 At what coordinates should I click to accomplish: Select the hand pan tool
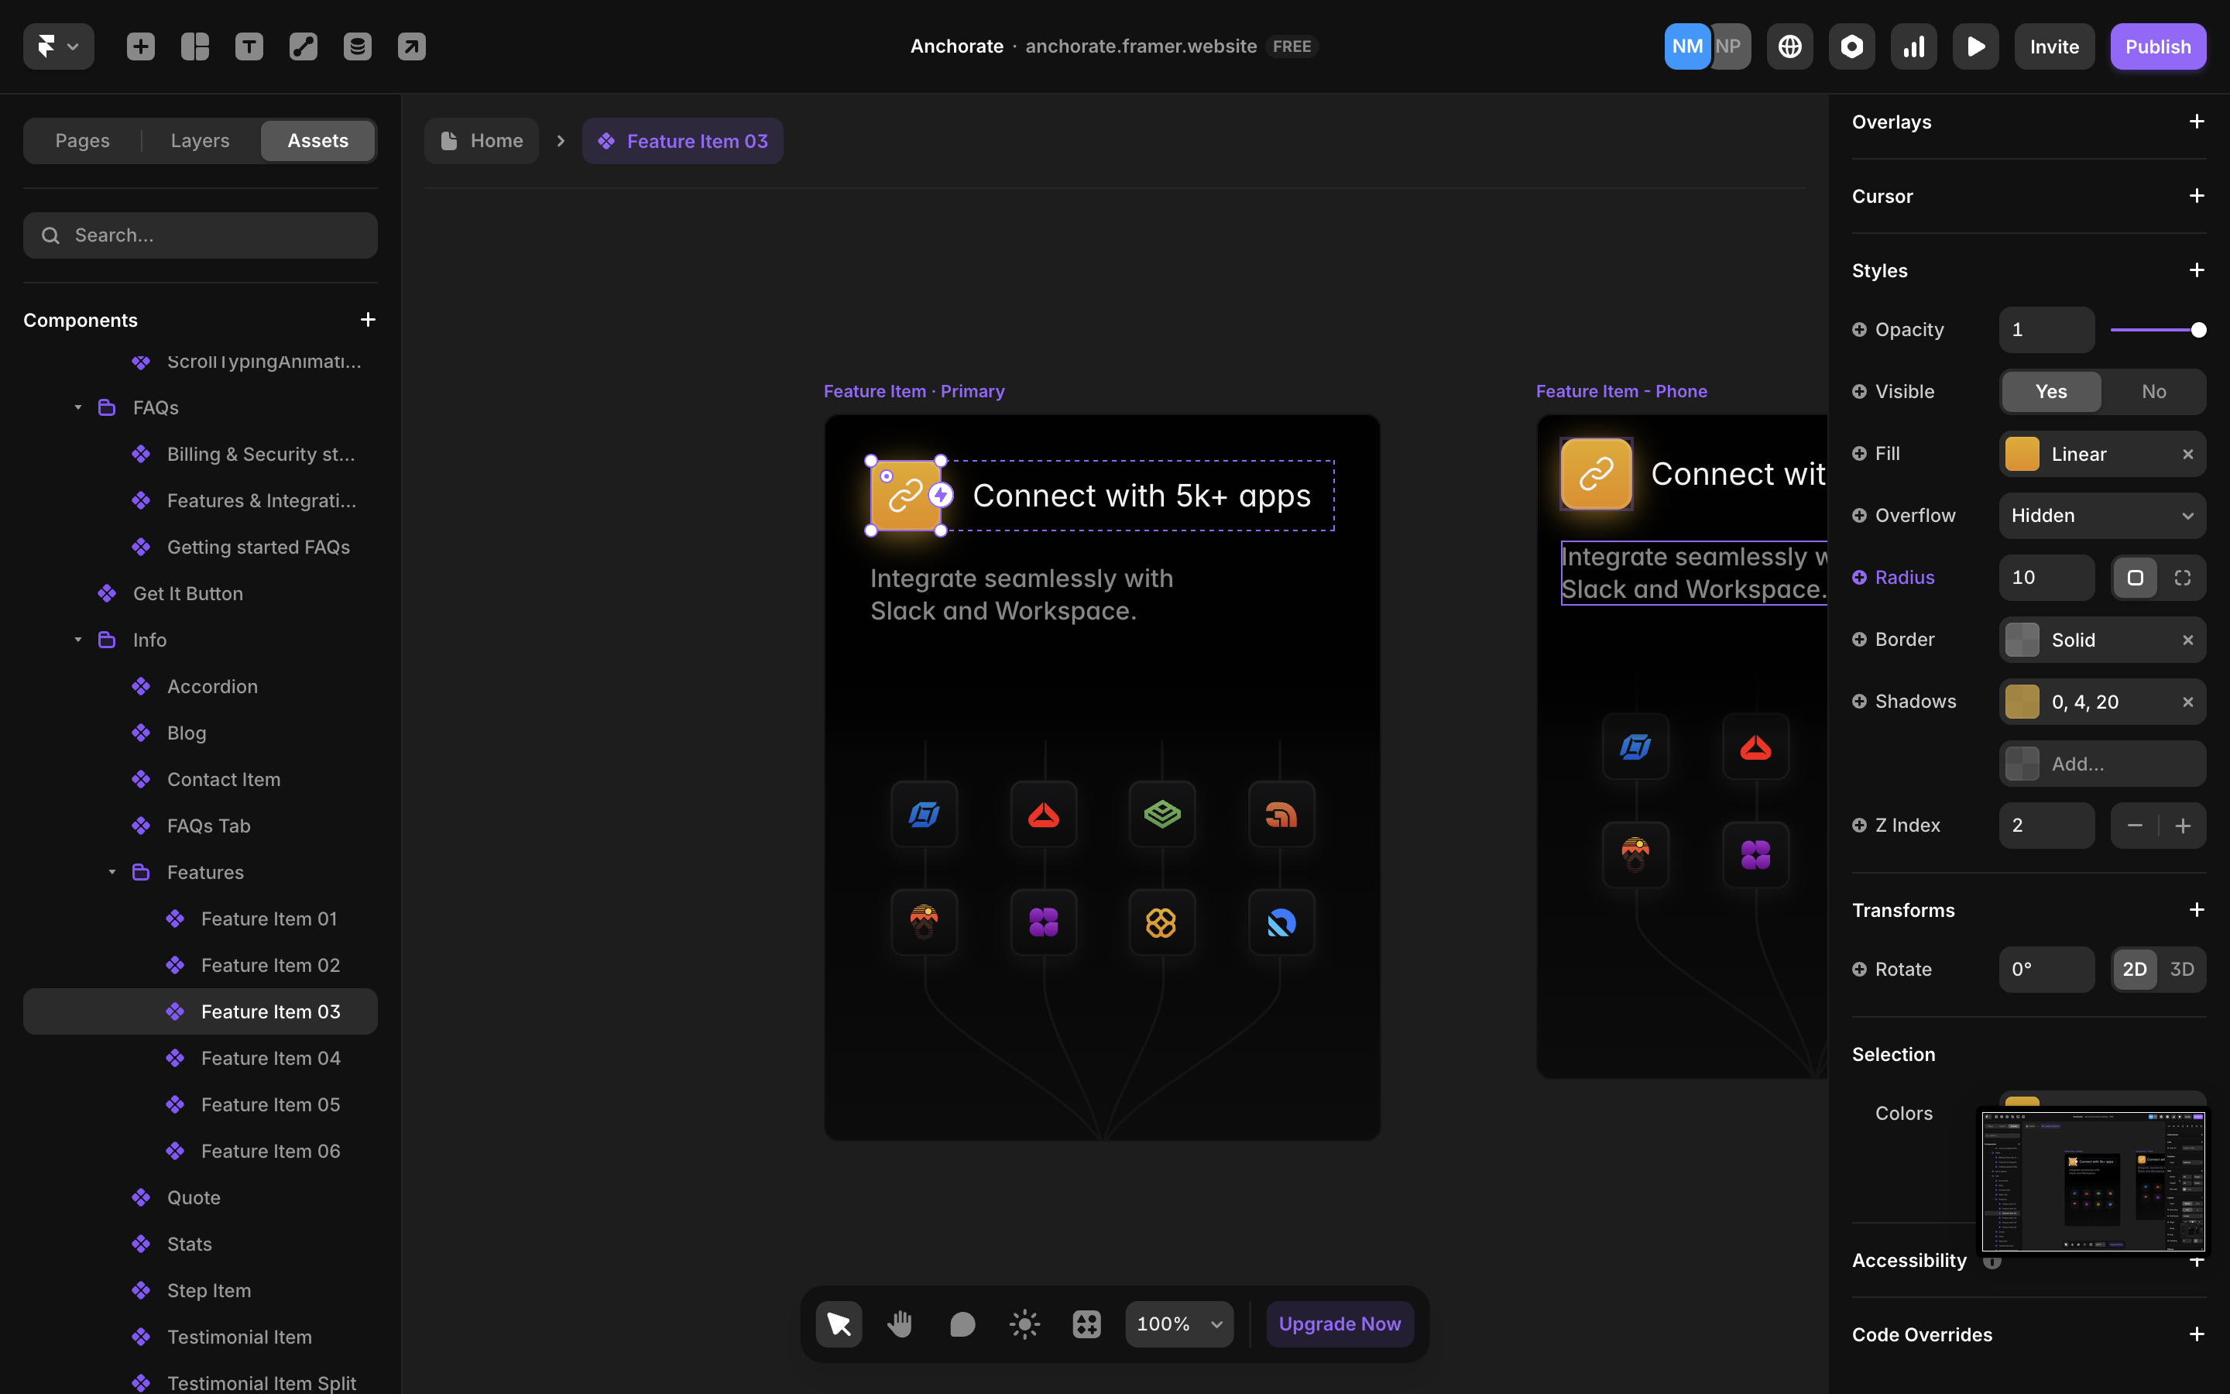coord(901,1324)
